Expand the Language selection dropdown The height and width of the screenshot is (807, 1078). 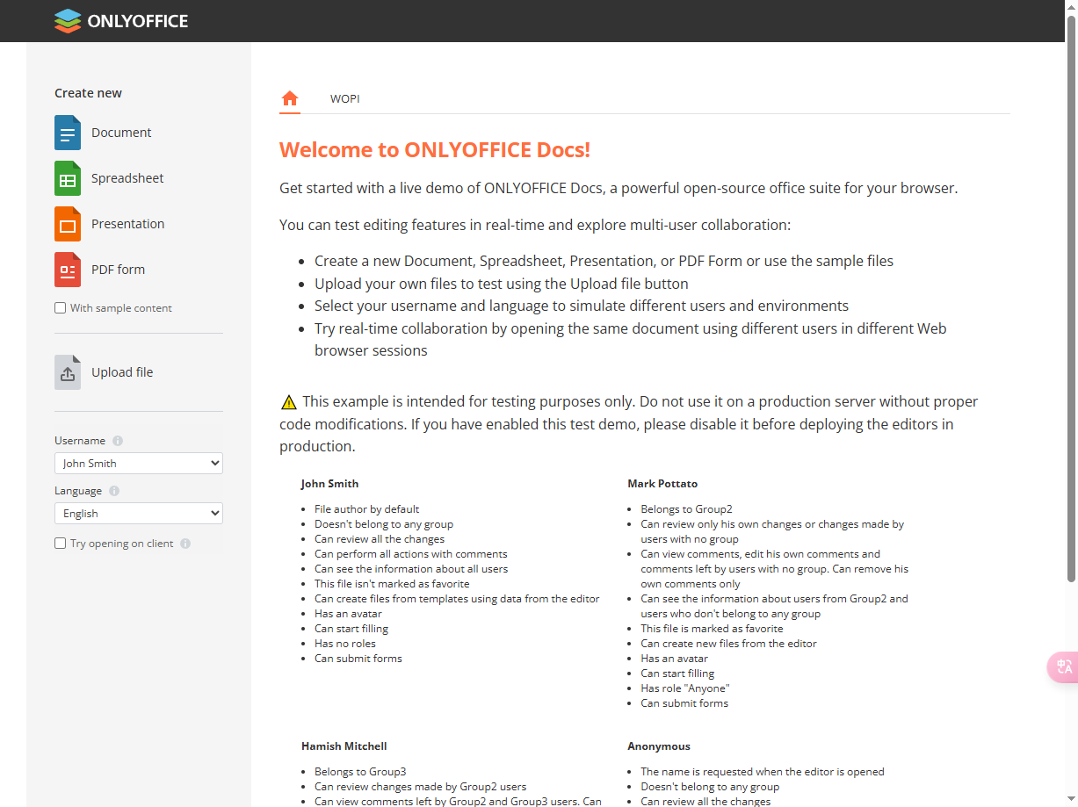point(138,513)
